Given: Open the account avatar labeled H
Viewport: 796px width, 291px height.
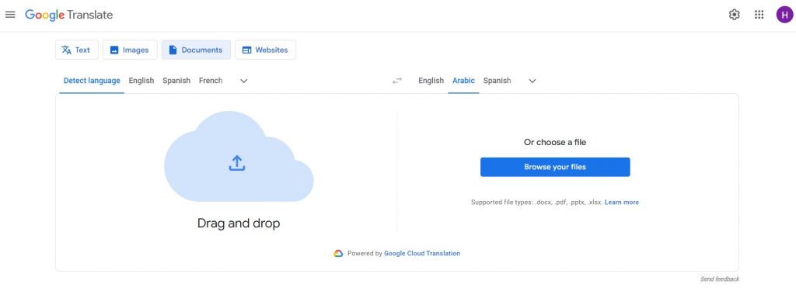Looking at the screenshot, I should (x=784, y=15).
